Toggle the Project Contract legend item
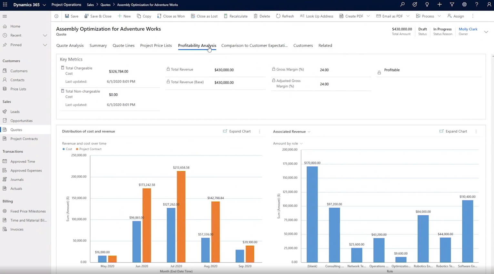Image resolution: width=494 pixels, height=274 pixels. 89,149
